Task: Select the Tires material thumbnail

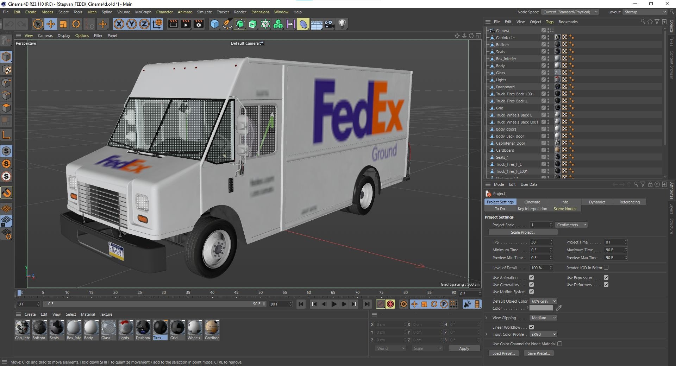Action: 160,330
